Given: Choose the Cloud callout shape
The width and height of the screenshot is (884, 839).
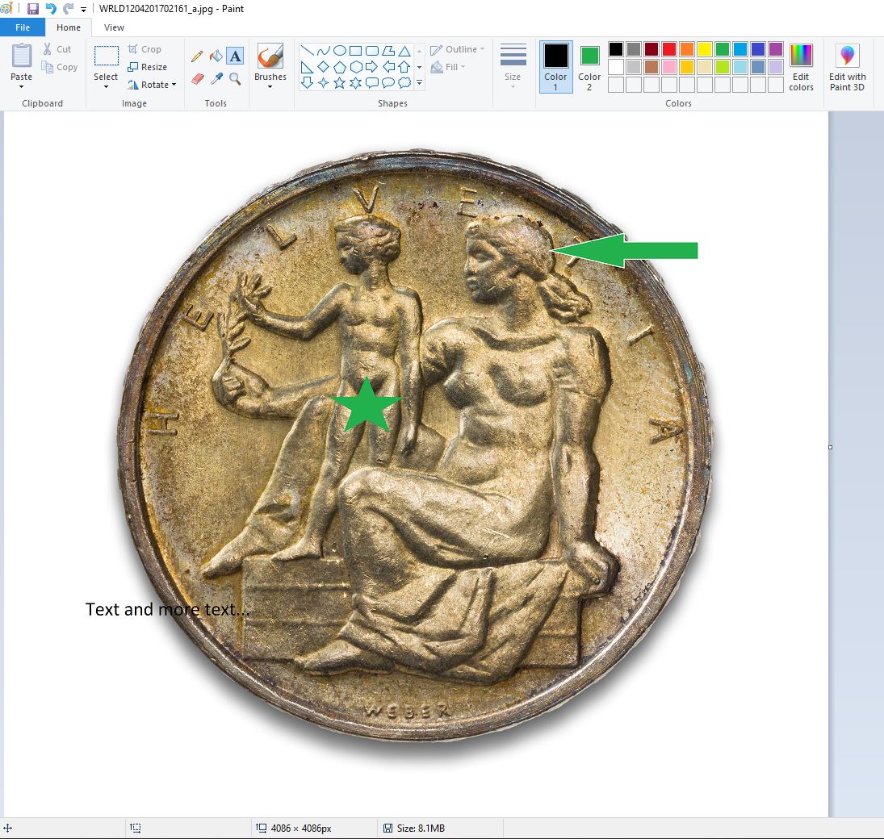Looking at the screenshot, I should [404, 83].
